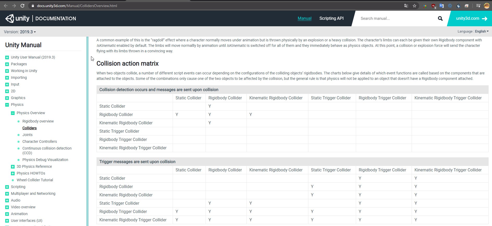Click the Scripting sidebar link
Screen dimensions: 492x226
(x=18, y=187)
